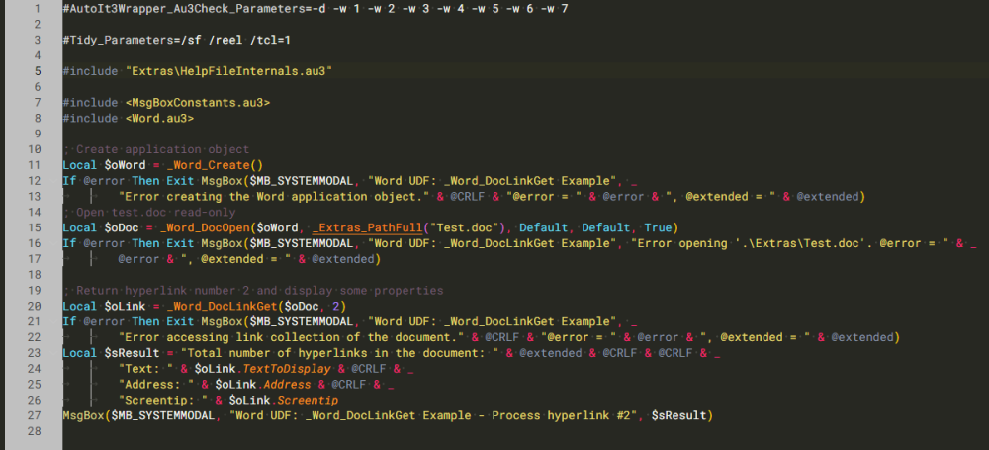The width and height of the screenshot is (989, 450).
Task: Click the $oLink variable declaration on line 20
Action: pyautogui.click(x=125, y=307)
